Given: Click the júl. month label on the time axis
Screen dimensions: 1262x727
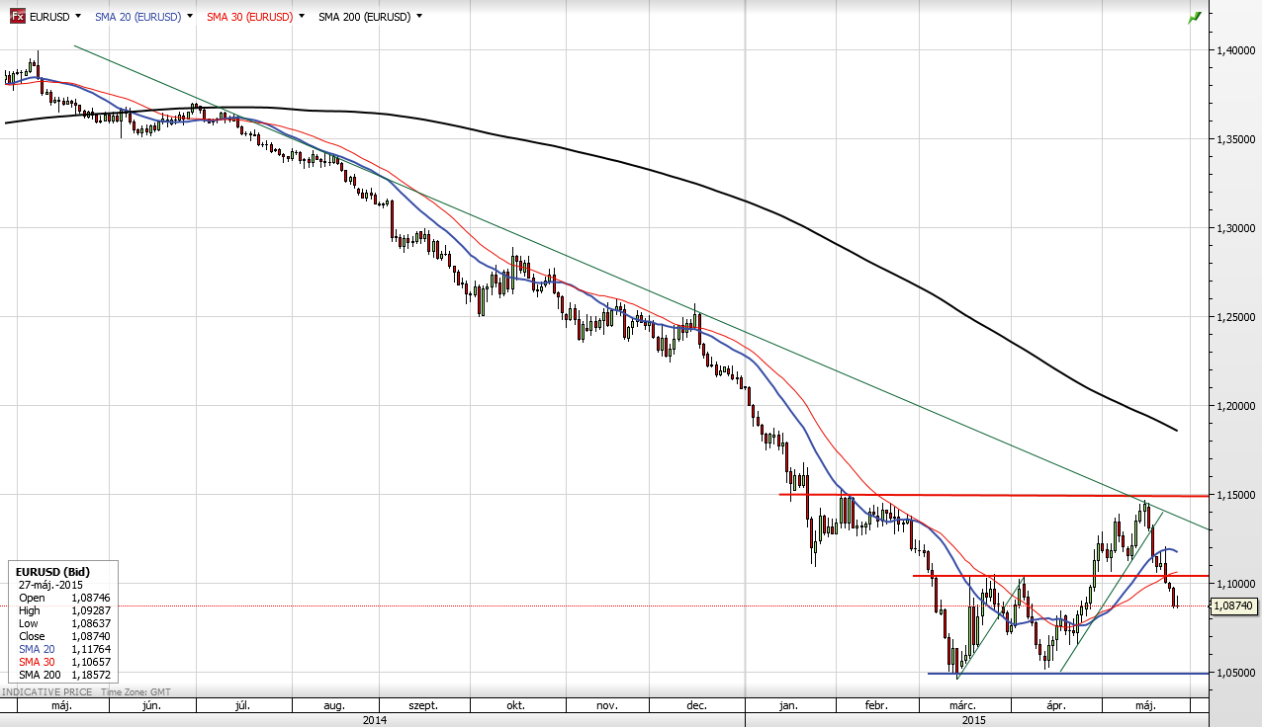Looking at the screenshot, I should click(x=243, y=706).
